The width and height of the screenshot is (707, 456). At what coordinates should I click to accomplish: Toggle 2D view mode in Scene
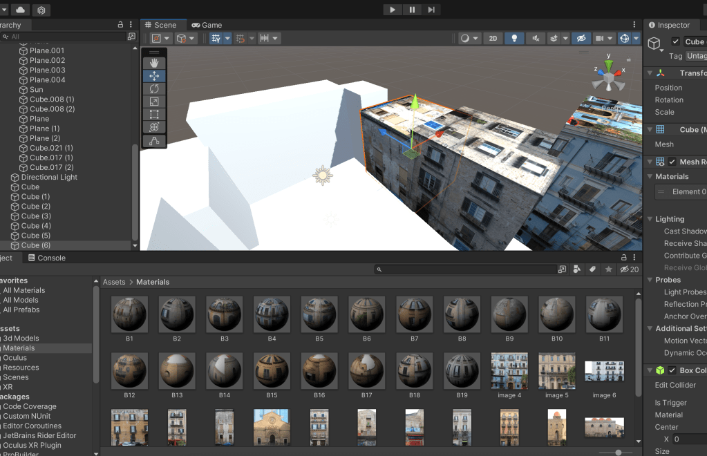(x=492, y=39)
